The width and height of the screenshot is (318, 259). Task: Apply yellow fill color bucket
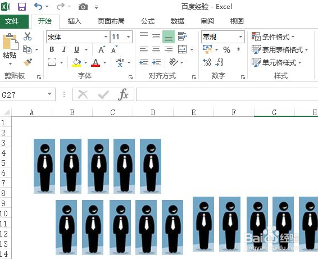76,62
